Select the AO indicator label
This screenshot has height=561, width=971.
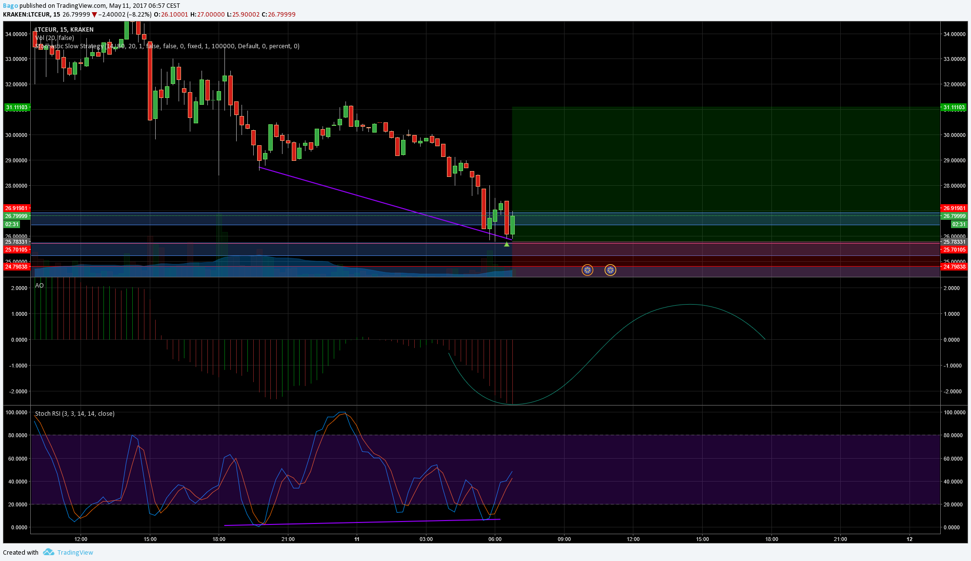(x=40, y=286)
